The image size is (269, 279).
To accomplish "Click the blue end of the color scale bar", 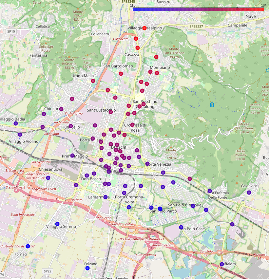I will coord(135,9).
